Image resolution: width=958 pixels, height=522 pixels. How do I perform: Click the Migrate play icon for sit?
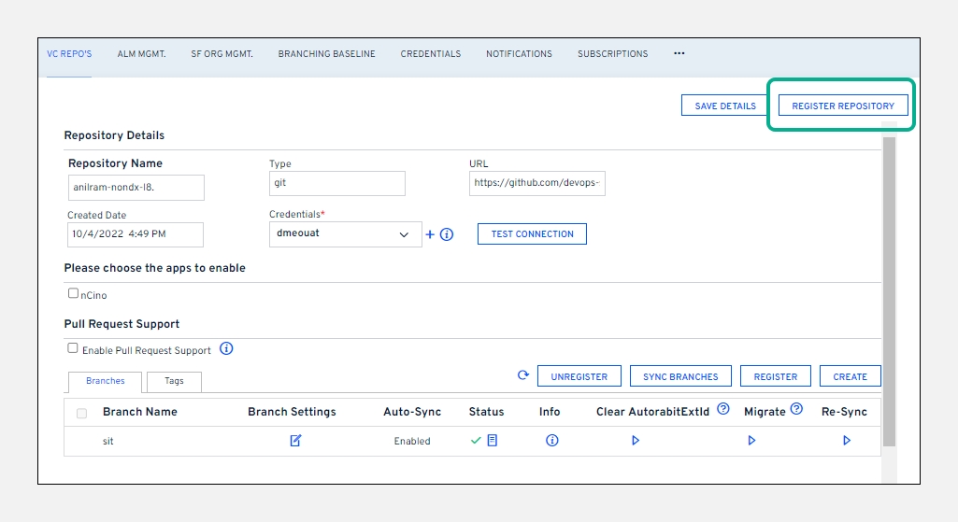pos(751,441)
